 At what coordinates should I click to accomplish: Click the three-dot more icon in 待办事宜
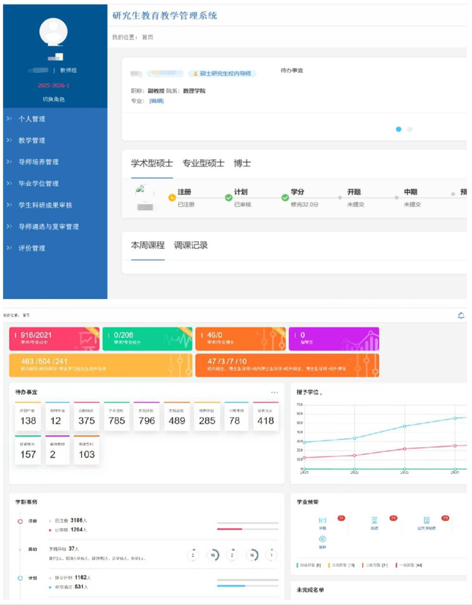click(x=274, y=392)
